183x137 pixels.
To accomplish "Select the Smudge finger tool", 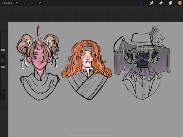I will pyautogui.click(x=152, y=3).
